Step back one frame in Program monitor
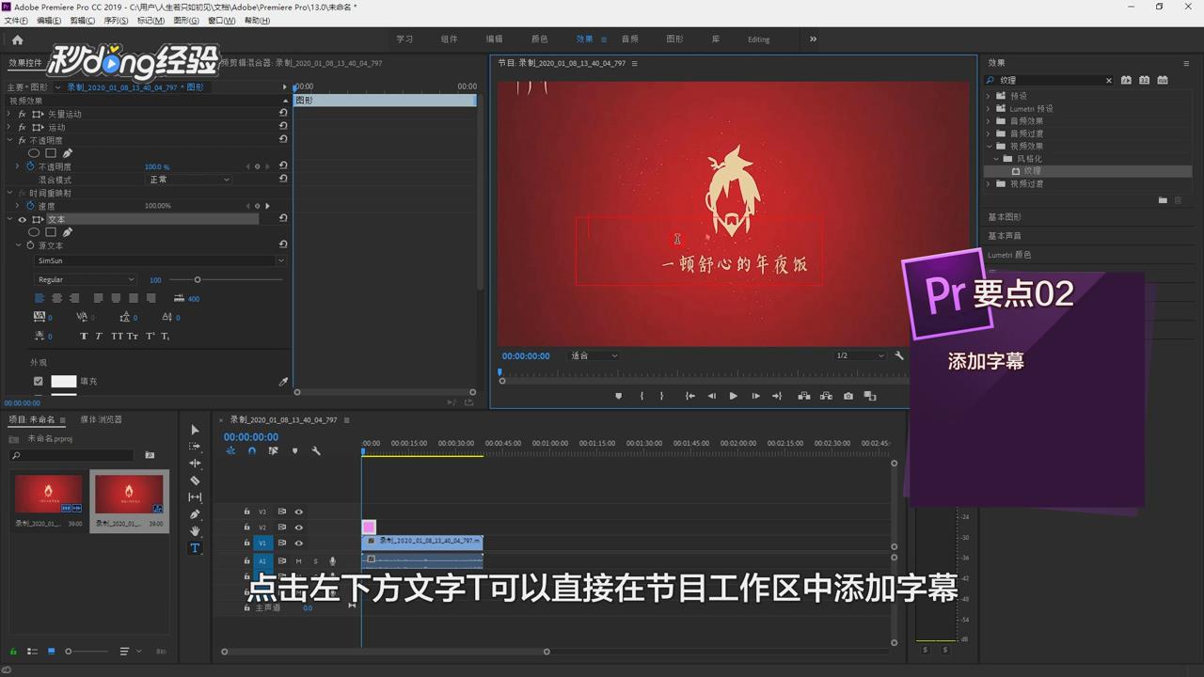The width and height of the screenshot is (1204, 677). [711, 396]
